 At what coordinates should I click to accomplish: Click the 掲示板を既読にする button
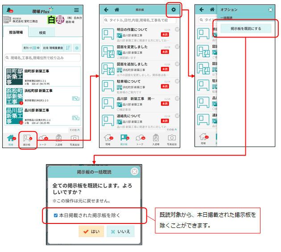click(246, 29)
